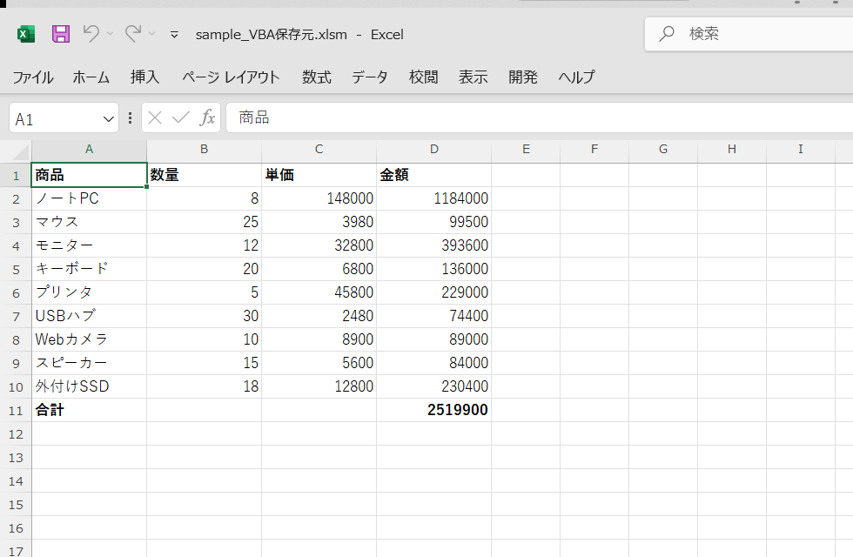
Task: Click the unit price cell 32800
Action: tap(319, 245)
